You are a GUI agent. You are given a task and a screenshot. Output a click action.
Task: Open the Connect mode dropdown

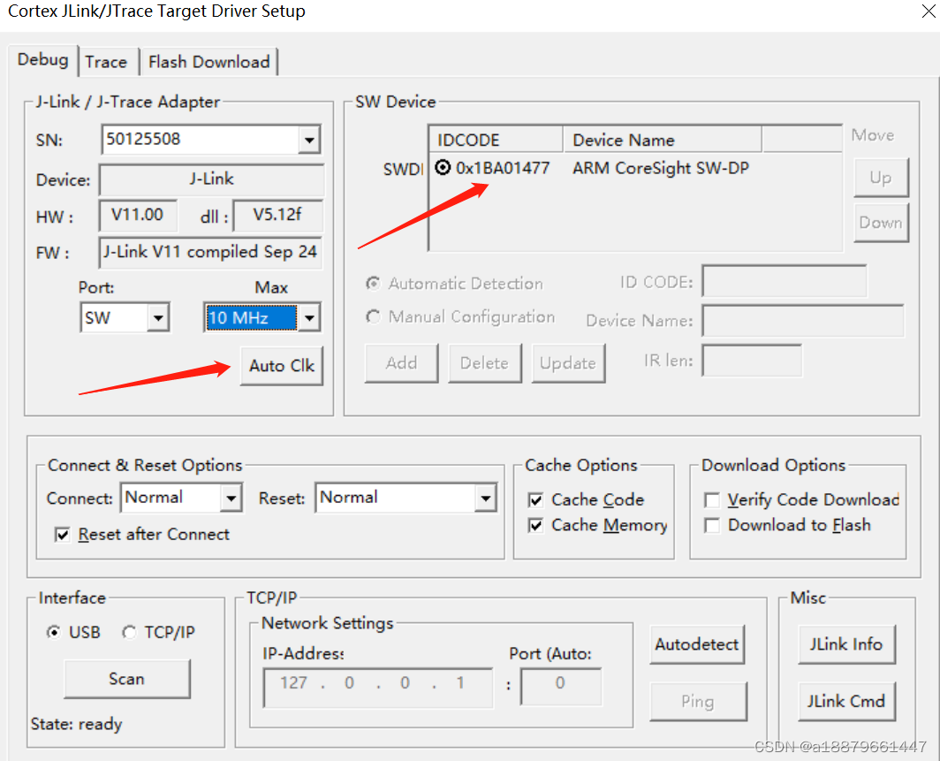click(231, 498)
